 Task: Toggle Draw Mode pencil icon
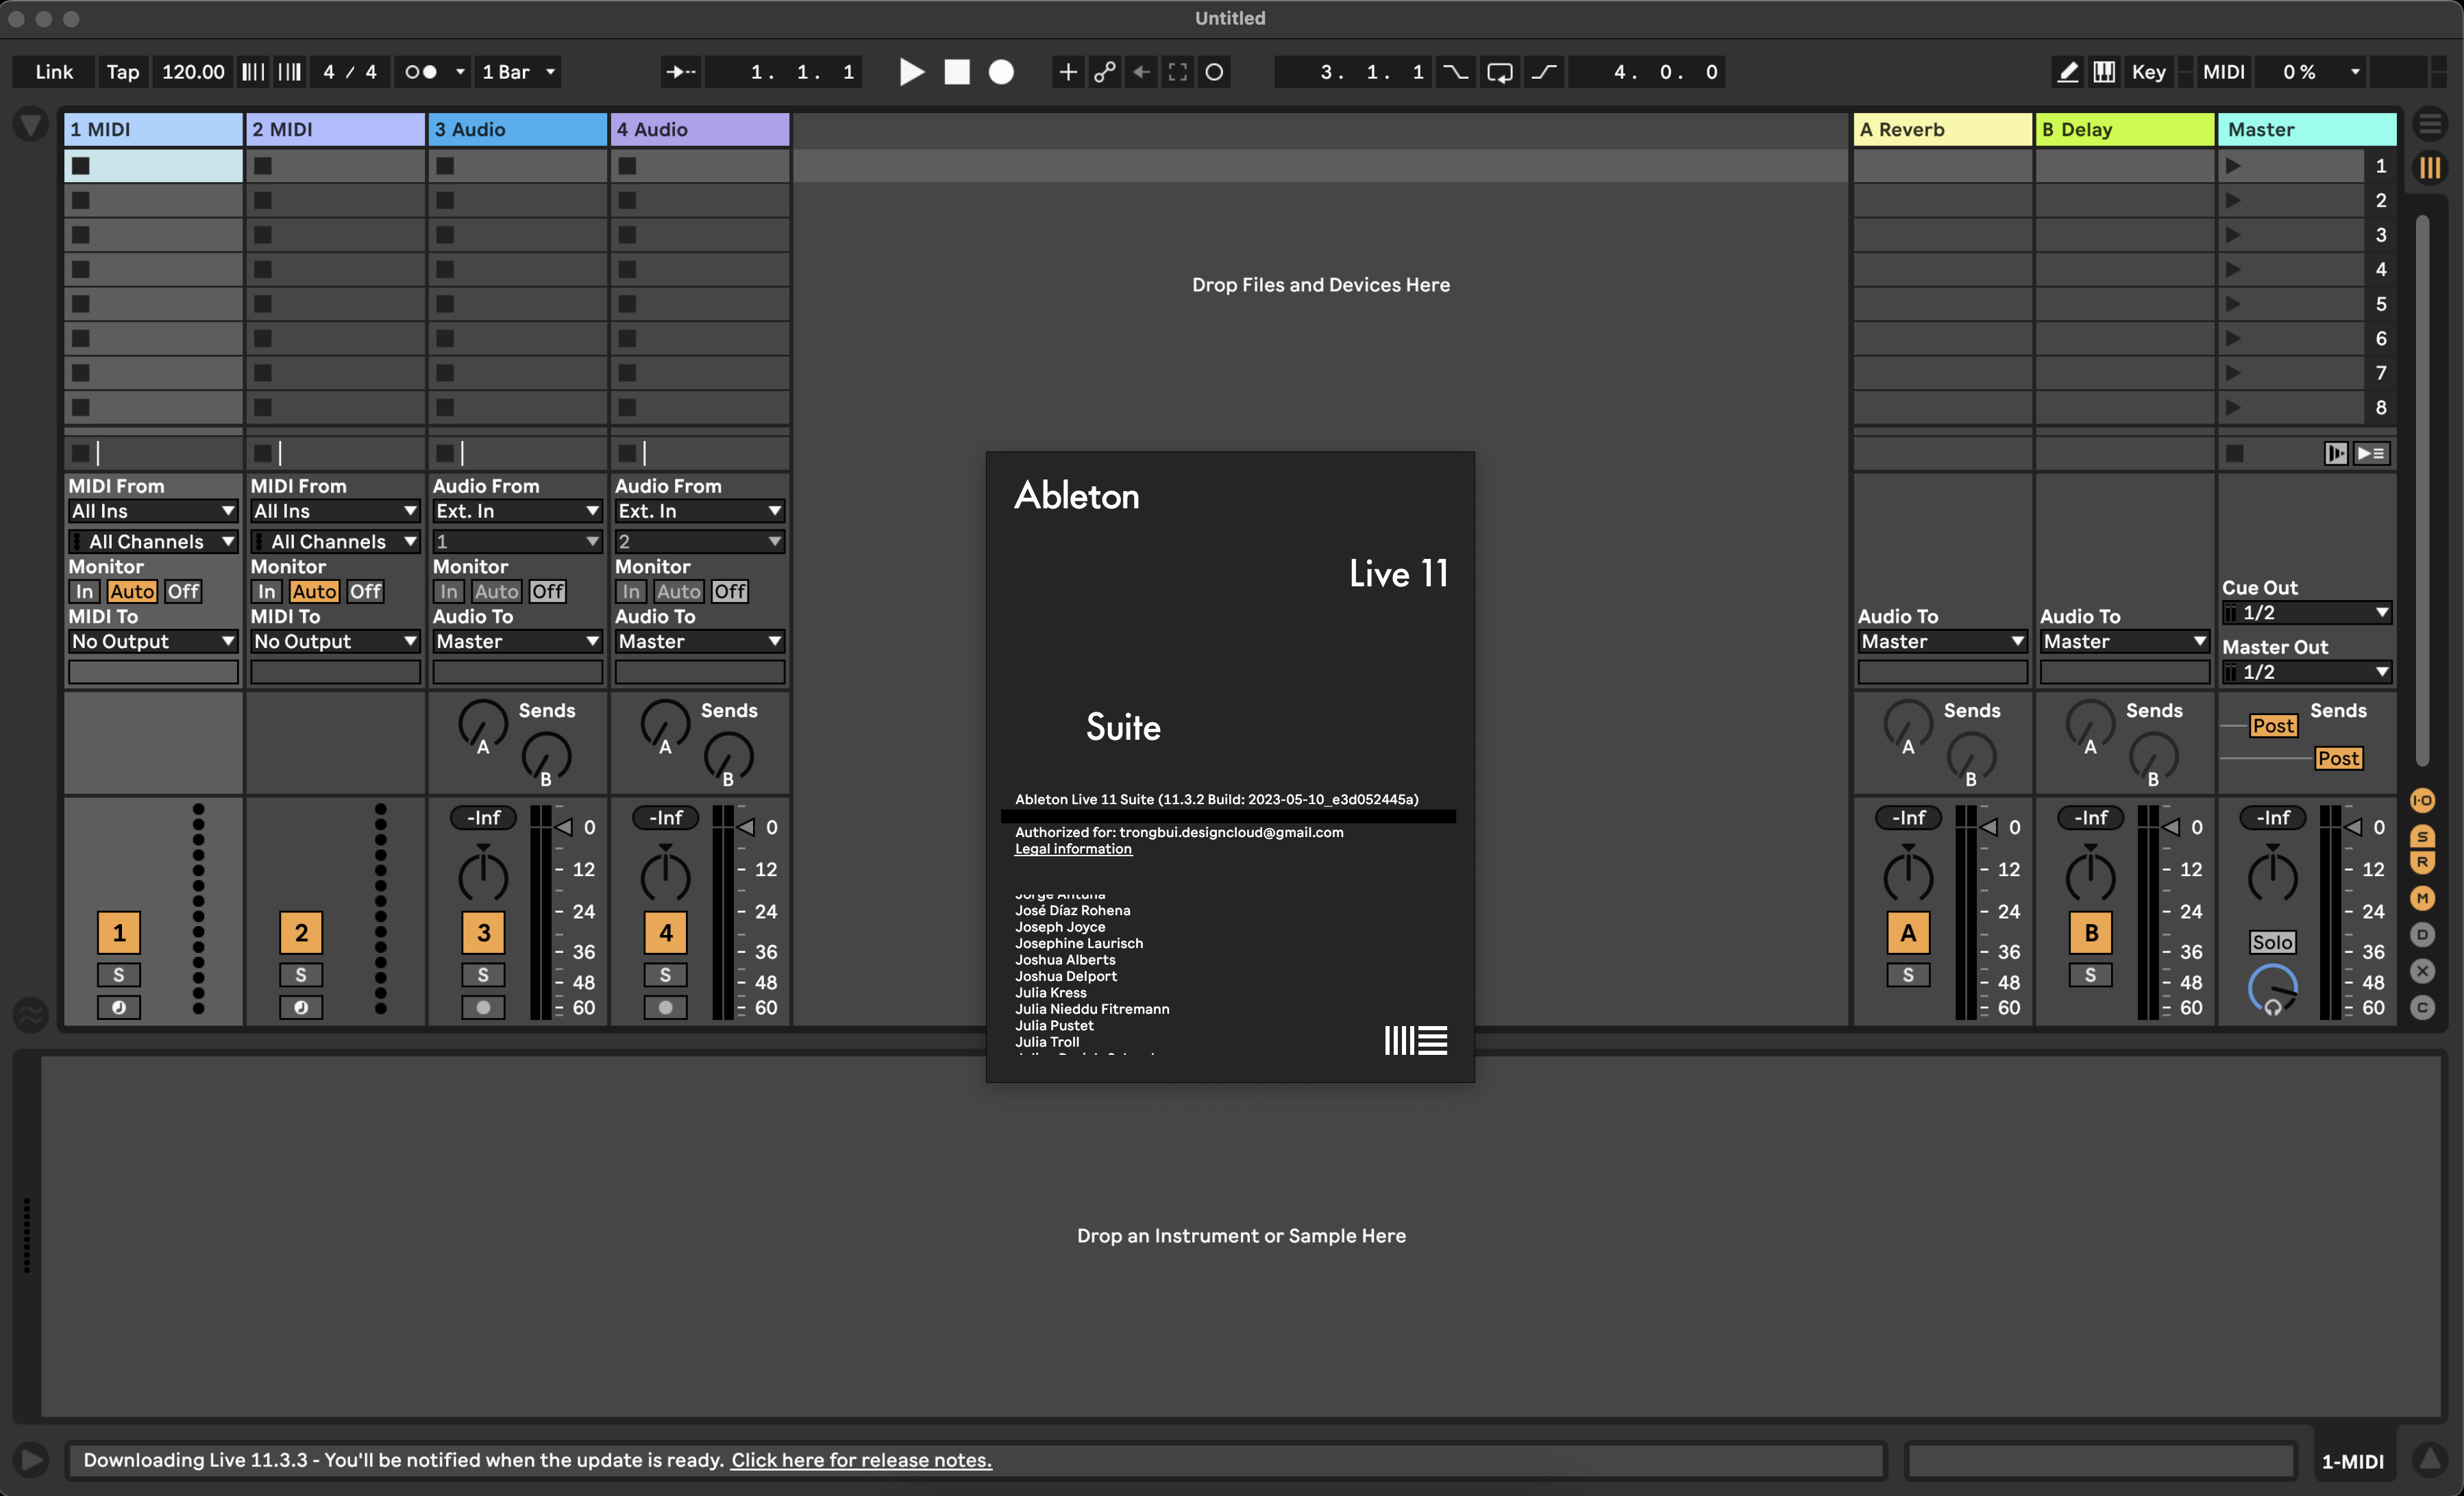point(2067,72)
